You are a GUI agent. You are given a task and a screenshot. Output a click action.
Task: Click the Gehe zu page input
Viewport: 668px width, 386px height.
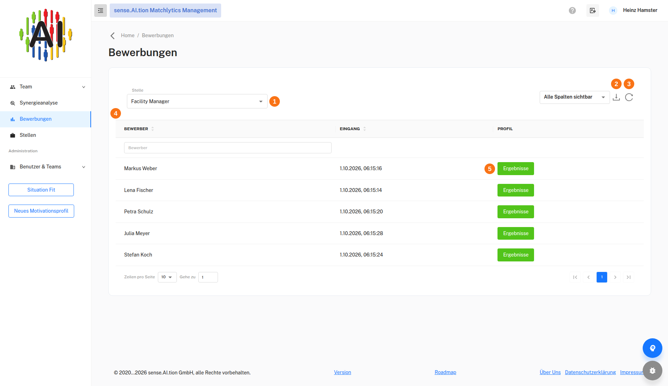pyautogui.click(x=208, y=277)
